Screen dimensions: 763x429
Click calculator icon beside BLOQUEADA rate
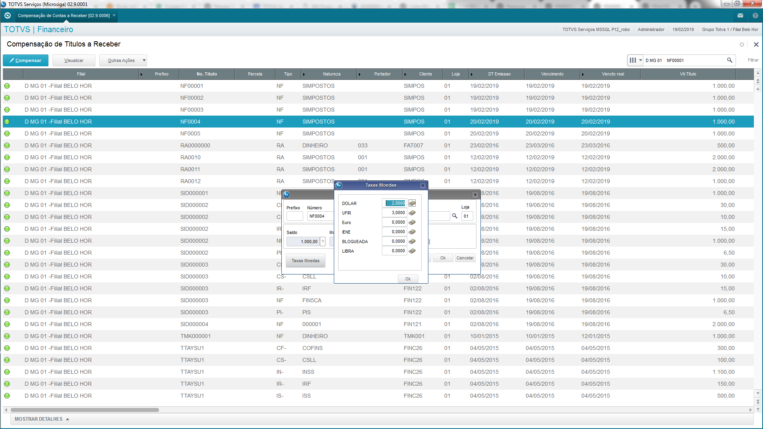[x=412, y=242]
